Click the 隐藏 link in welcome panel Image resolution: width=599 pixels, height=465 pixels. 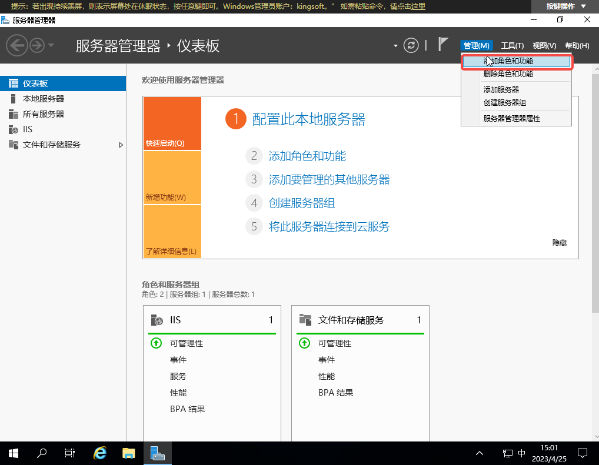tap(559, 242)
